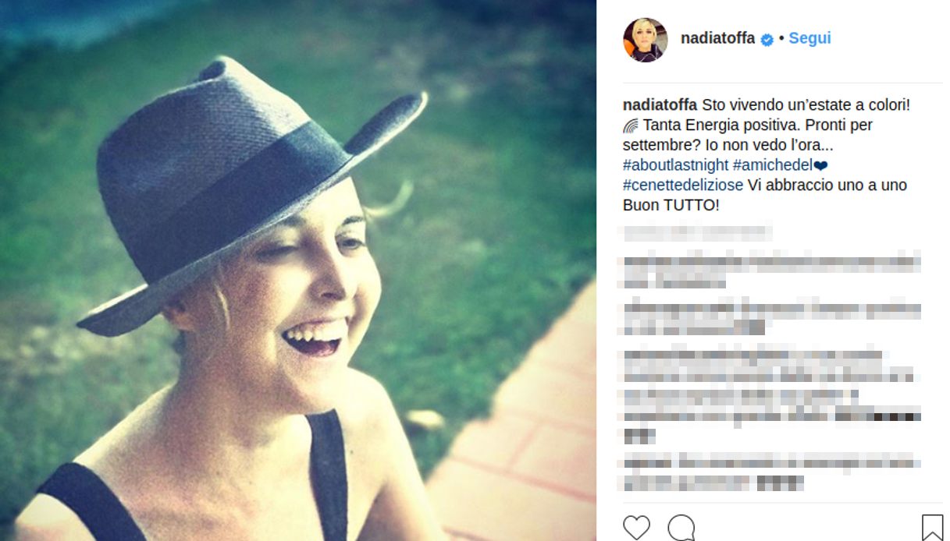Click the caption text 'Buon TUTTO!'
Image resolution: width=950 pixels, height=541 pixels.
click(671, 206)
